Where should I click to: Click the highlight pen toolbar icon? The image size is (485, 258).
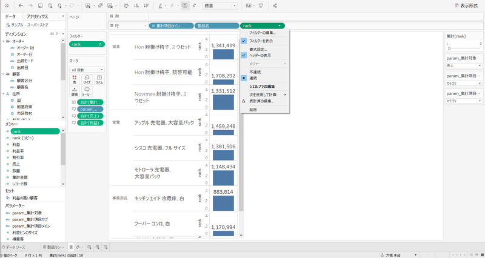pyautogui.click(x=160, y=5)
